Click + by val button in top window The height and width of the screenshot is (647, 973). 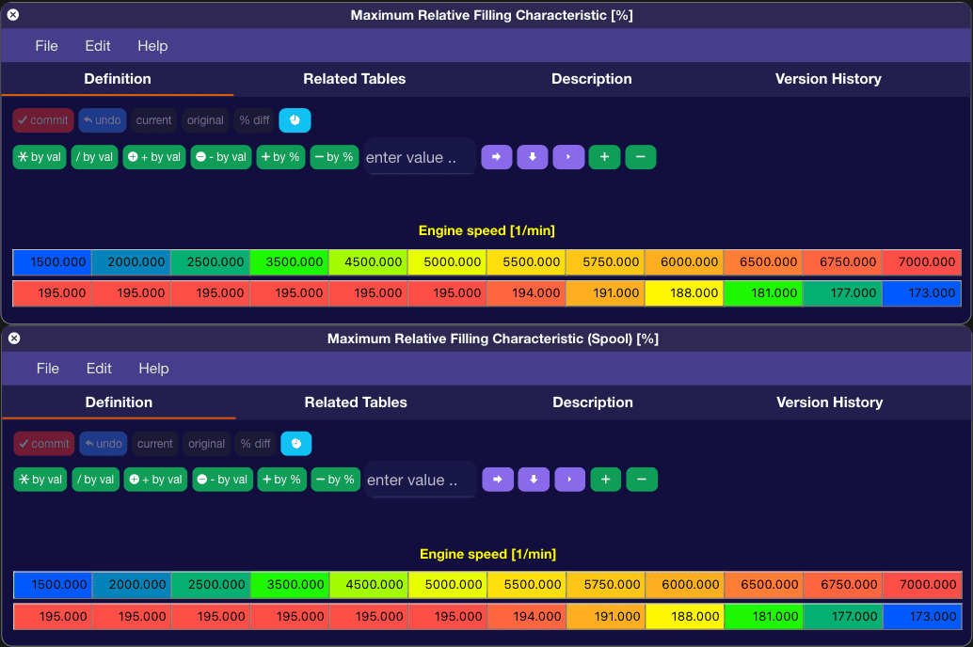point(154,157)
